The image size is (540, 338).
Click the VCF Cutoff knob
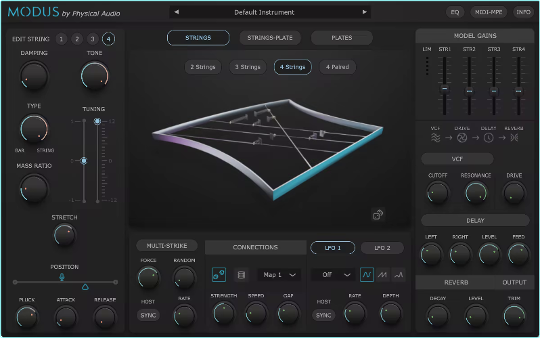click(x=438, y=193)
